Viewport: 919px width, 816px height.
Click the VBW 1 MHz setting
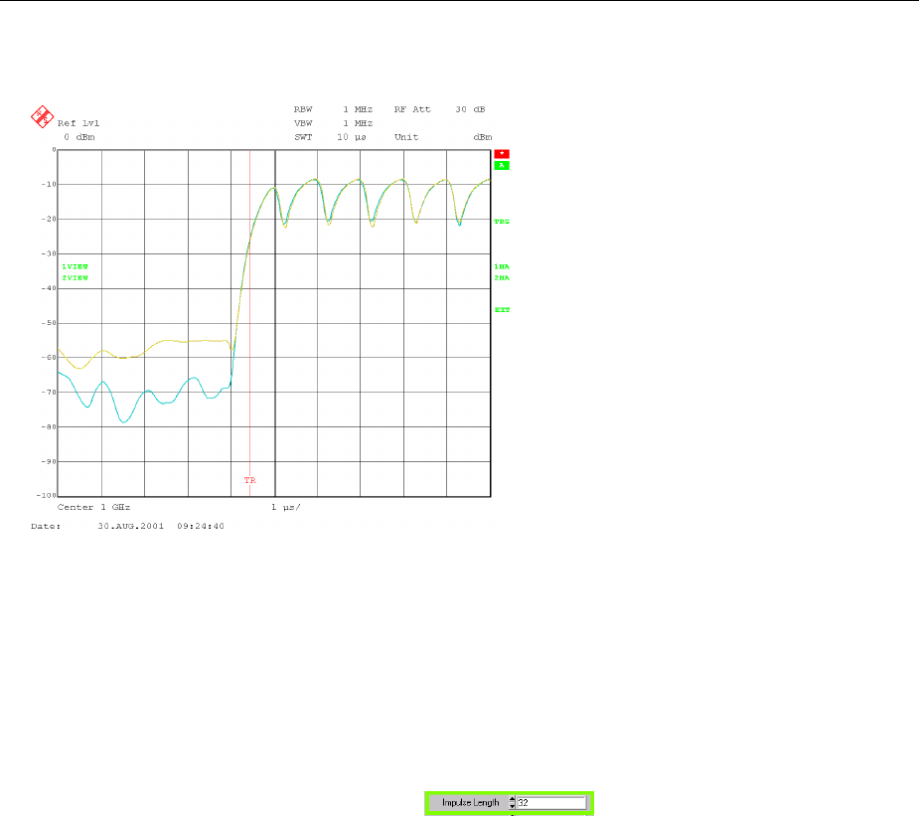[333, 123]
